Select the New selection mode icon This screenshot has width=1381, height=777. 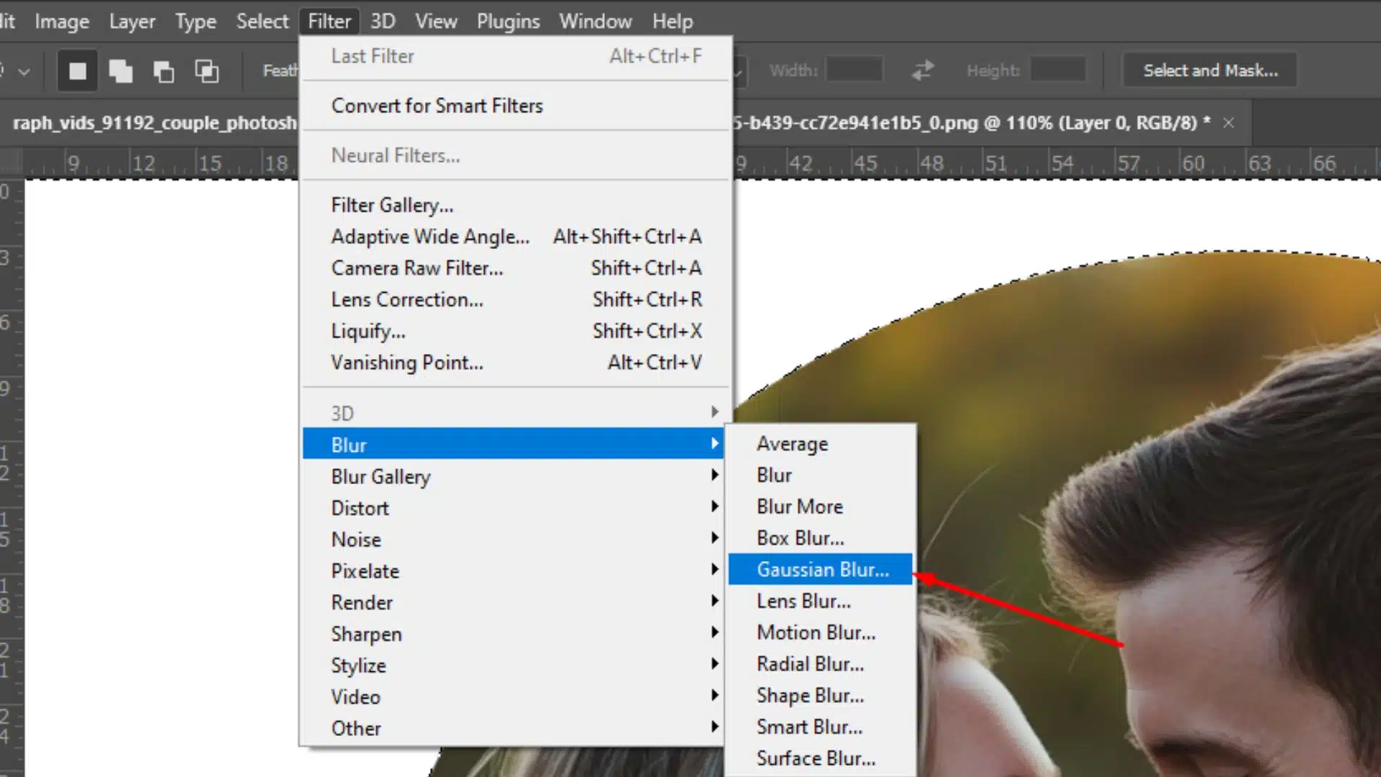click(x=77, y=71)
